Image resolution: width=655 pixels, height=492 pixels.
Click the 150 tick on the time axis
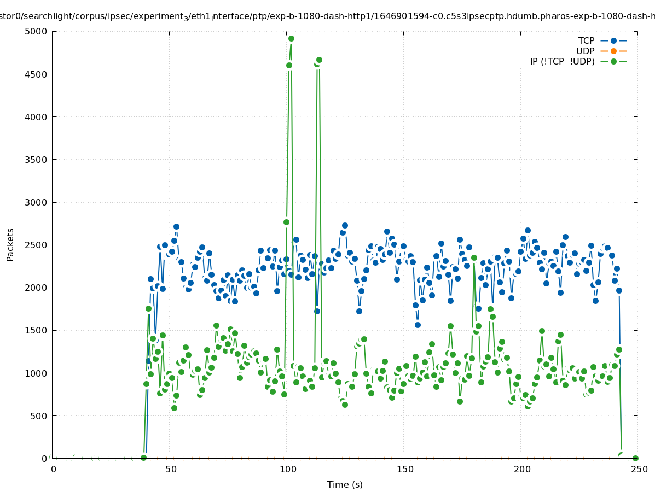(405, 469)
